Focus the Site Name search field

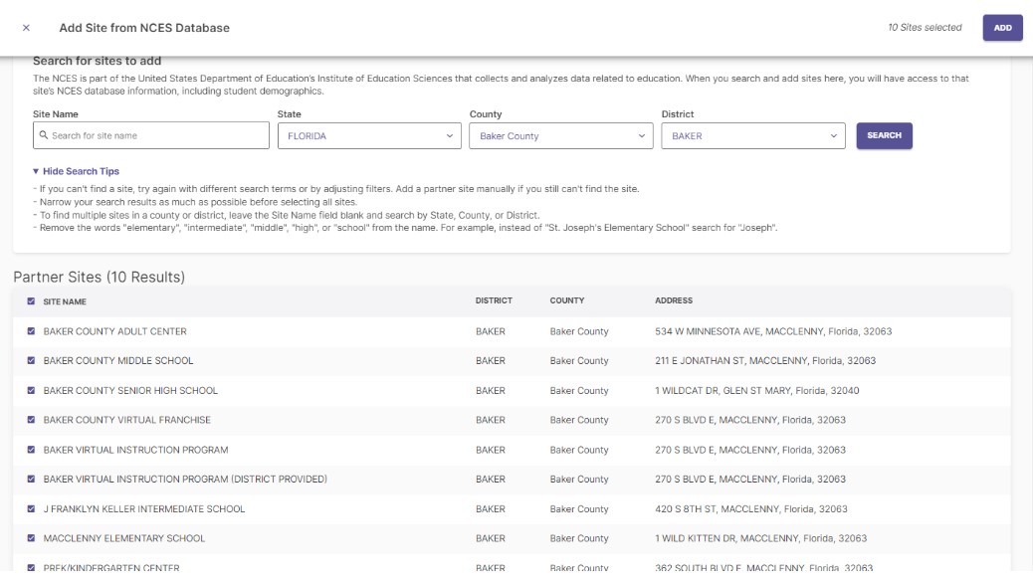(x=151, y=135)
